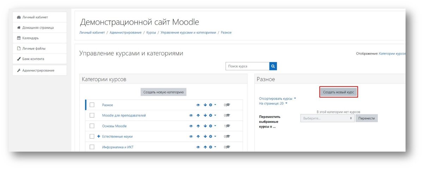The width and height of the screenshot is (423, 169).
Task: Click course count cap for Естественные науки
Action: pyautogui.click(x=228, y=136)
